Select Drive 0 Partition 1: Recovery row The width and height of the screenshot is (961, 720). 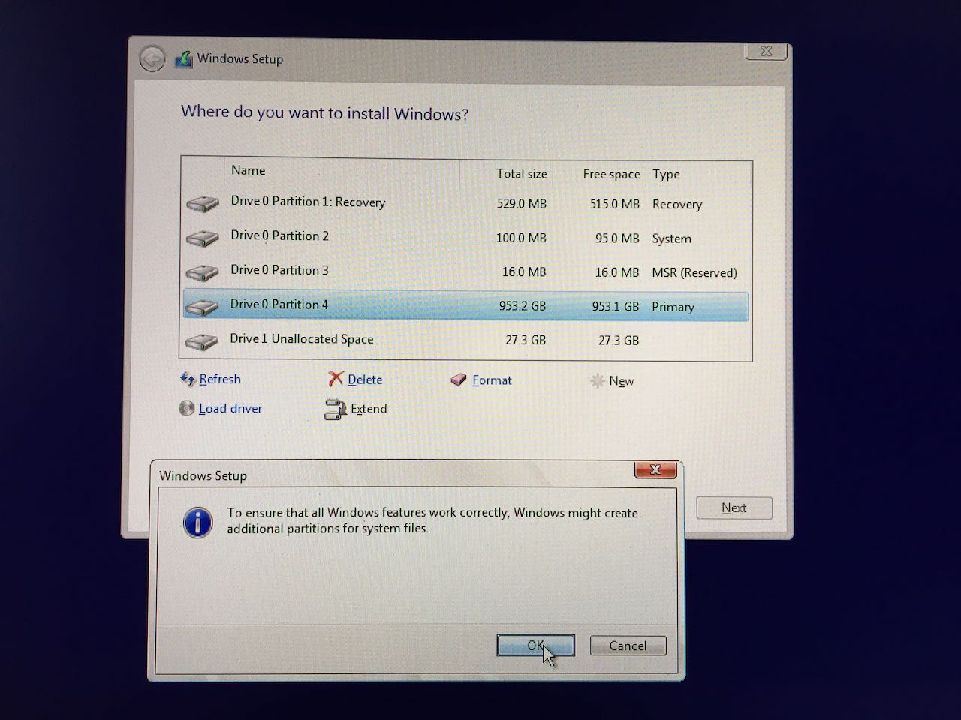(465, 203)
